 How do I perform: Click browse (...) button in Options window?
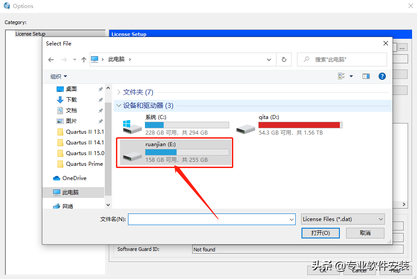(402, 48)
